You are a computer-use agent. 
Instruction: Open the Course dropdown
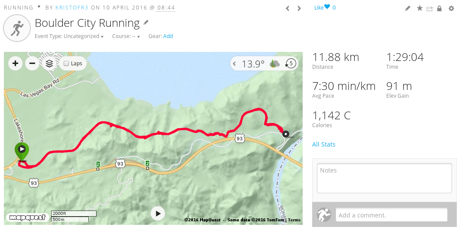pos(126,36)
